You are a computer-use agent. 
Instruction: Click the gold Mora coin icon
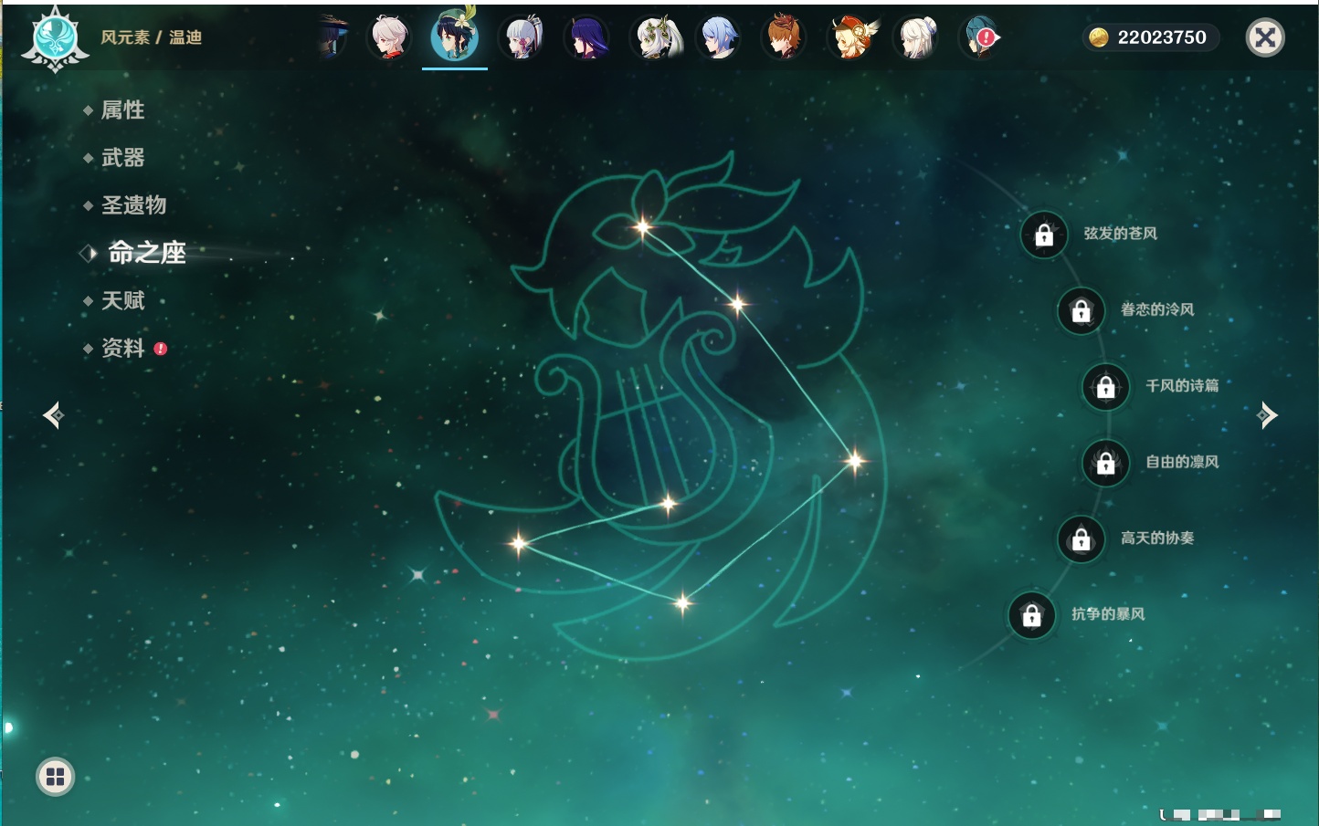[x=1099, y=37]
